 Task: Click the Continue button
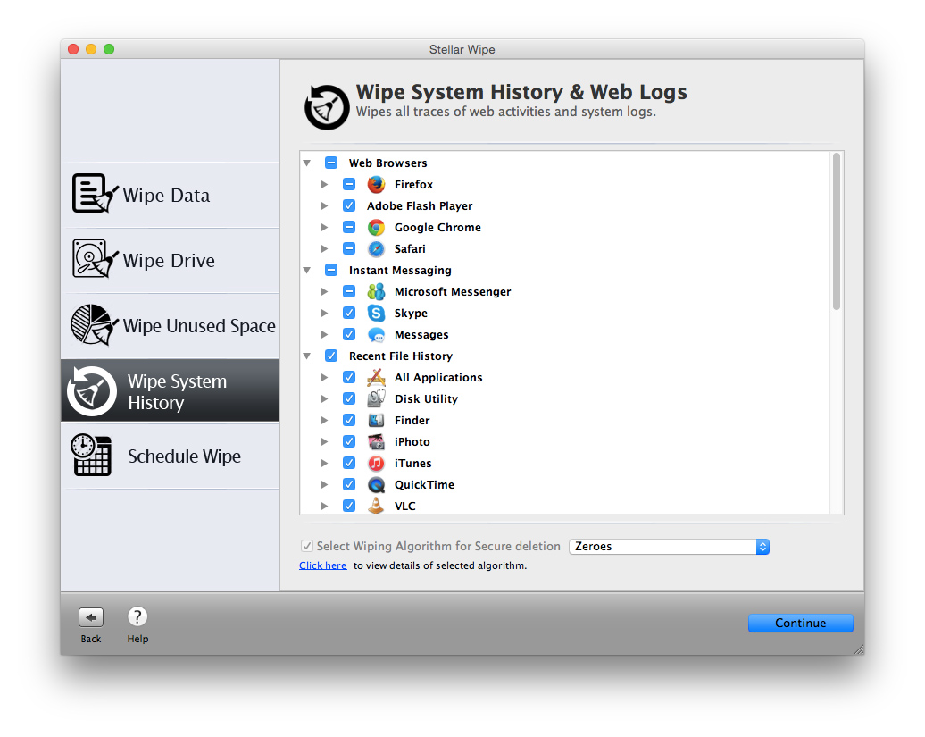(801, 624)
